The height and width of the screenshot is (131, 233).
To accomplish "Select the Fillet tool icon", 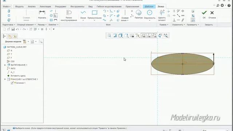I will pyautogui.click(x=111, y=11).
